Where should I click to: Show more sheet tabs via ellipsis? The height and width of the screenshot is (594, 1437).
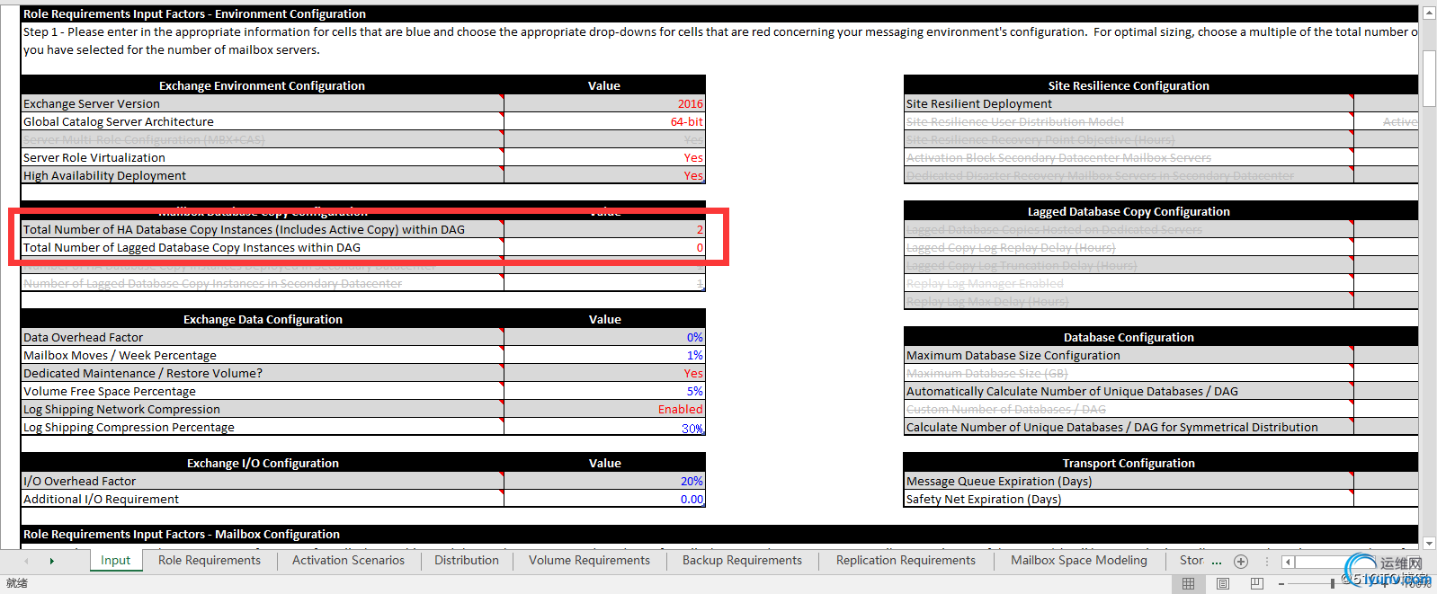pos(1217,562)
